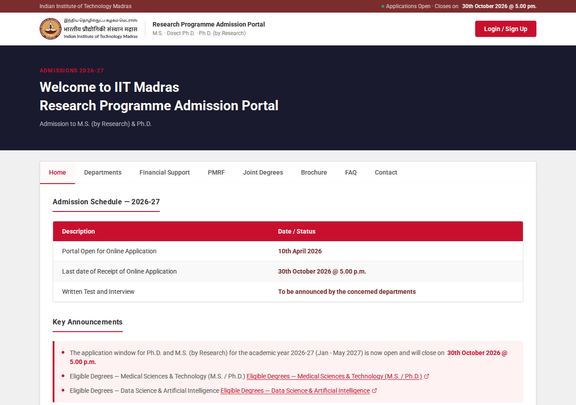Click the 'Description' column header
Viewport: 576px width, 405px height.
(x=78, y=231)
